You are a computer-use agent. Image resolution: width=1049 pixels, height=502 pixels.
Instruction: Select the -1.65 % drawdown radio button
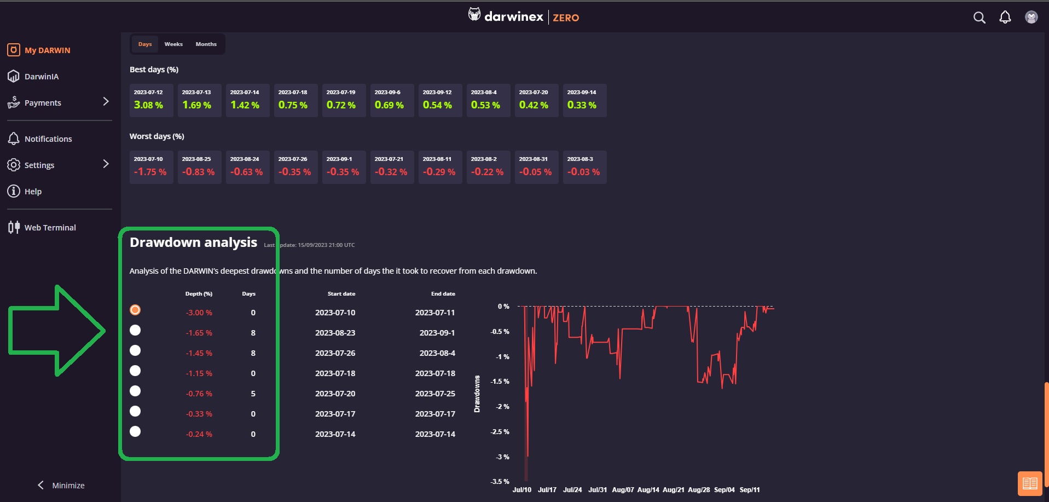point(135,330)
